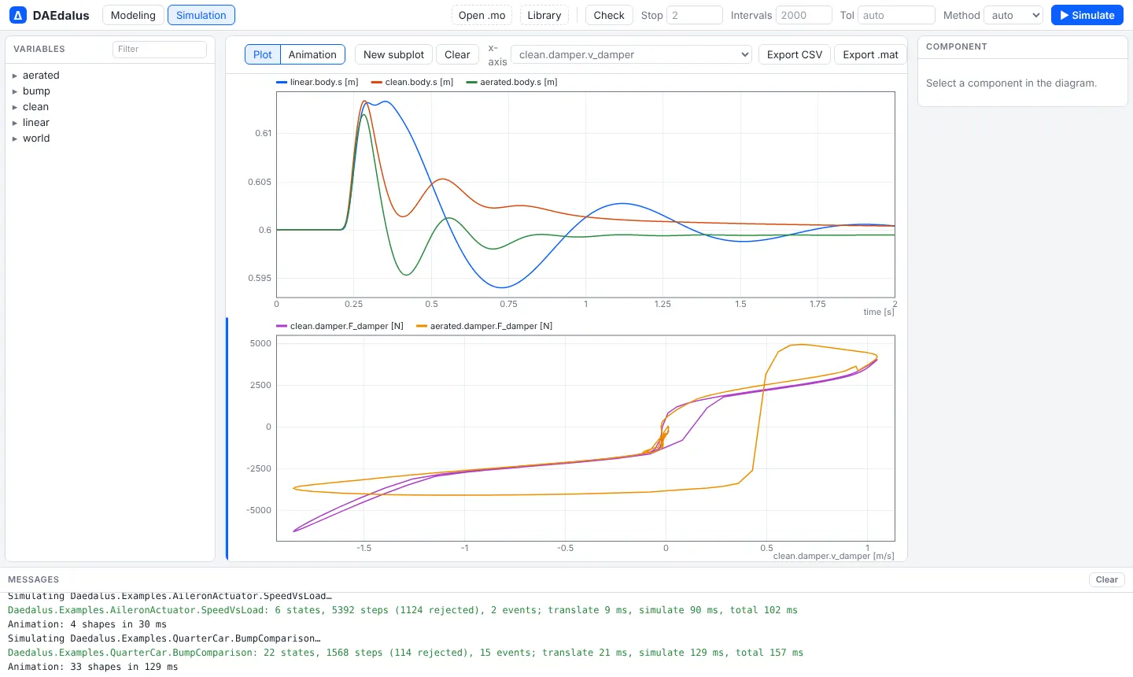Click the Simulate play button
1133x677 pixels.
(x=1087, y=15)
